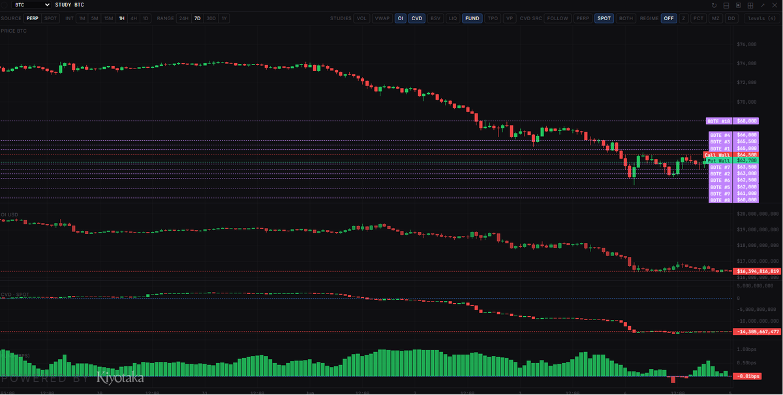Set CVD source to PERP
Image resolution: width=783 pixels, height=395 pixels.
pos(583,18)
